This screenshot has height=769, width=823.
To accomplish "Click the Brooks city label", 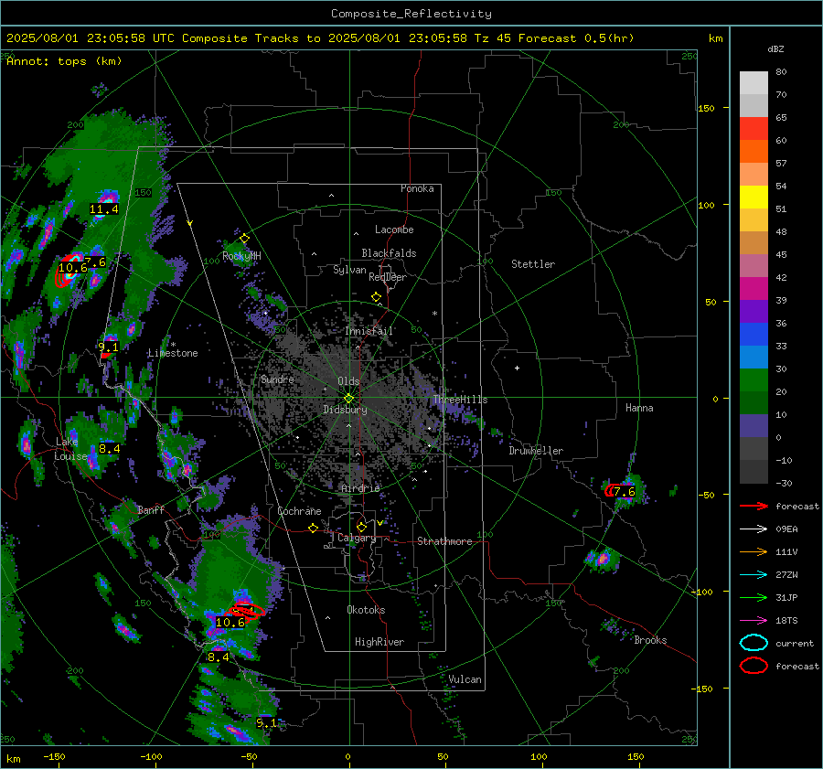I will coord(650,640).
